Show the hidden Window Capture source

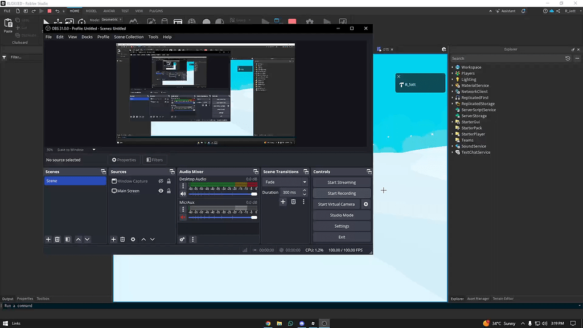pyautogui.click(x=161, y=181)
